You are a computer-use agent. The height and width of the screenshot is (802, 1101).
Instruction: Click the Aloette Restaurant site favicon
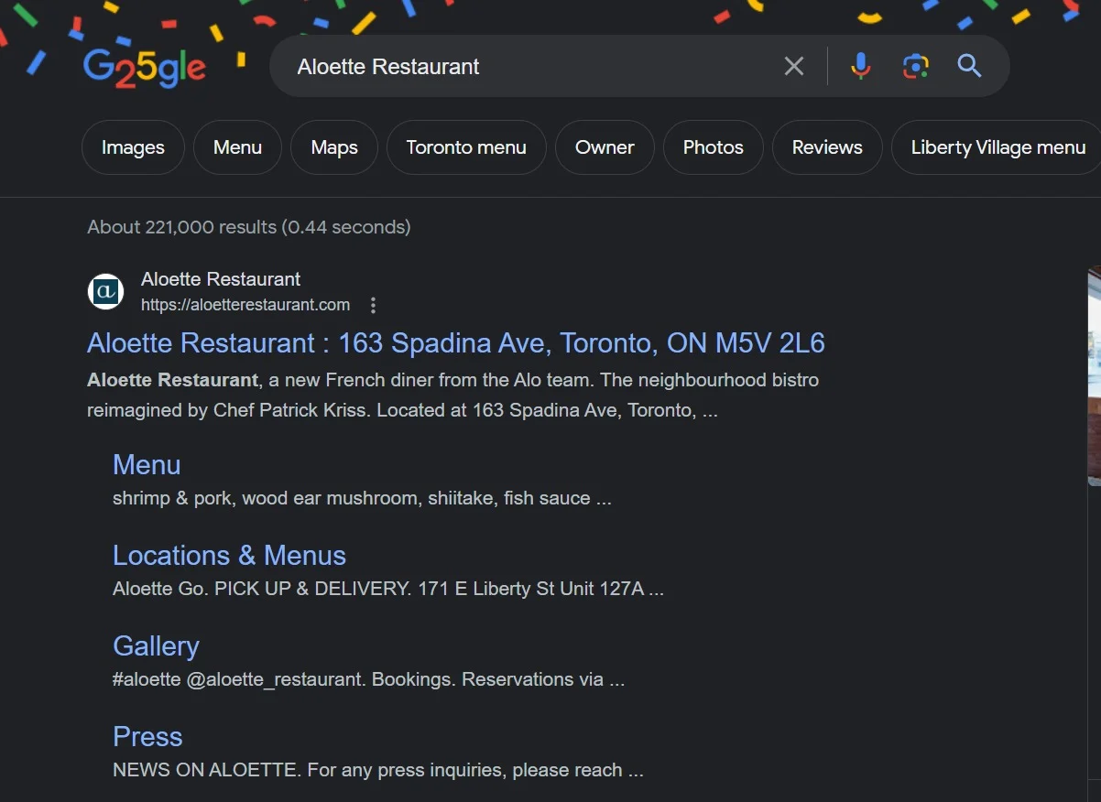point(105,291)
